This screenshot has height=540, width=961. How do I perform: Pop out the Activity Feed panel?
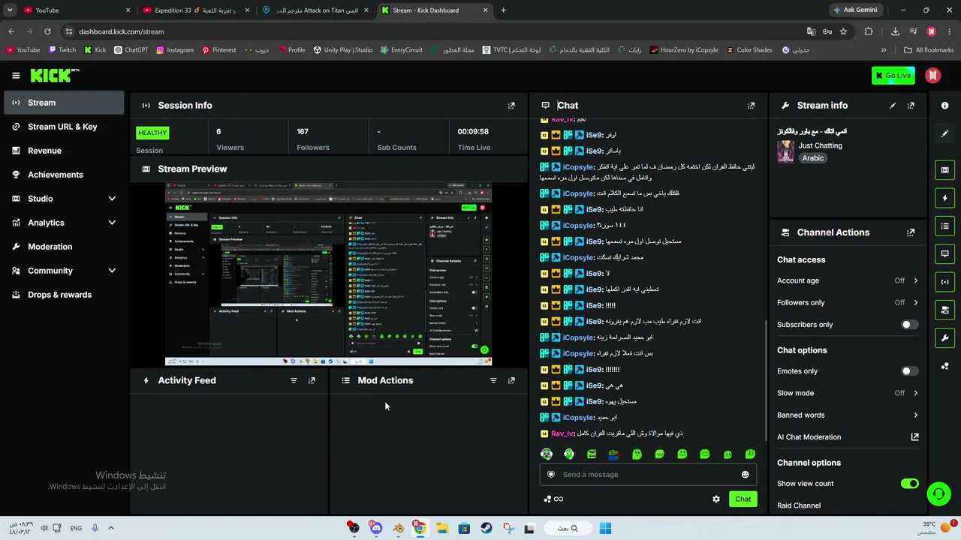tap(312, 381)
